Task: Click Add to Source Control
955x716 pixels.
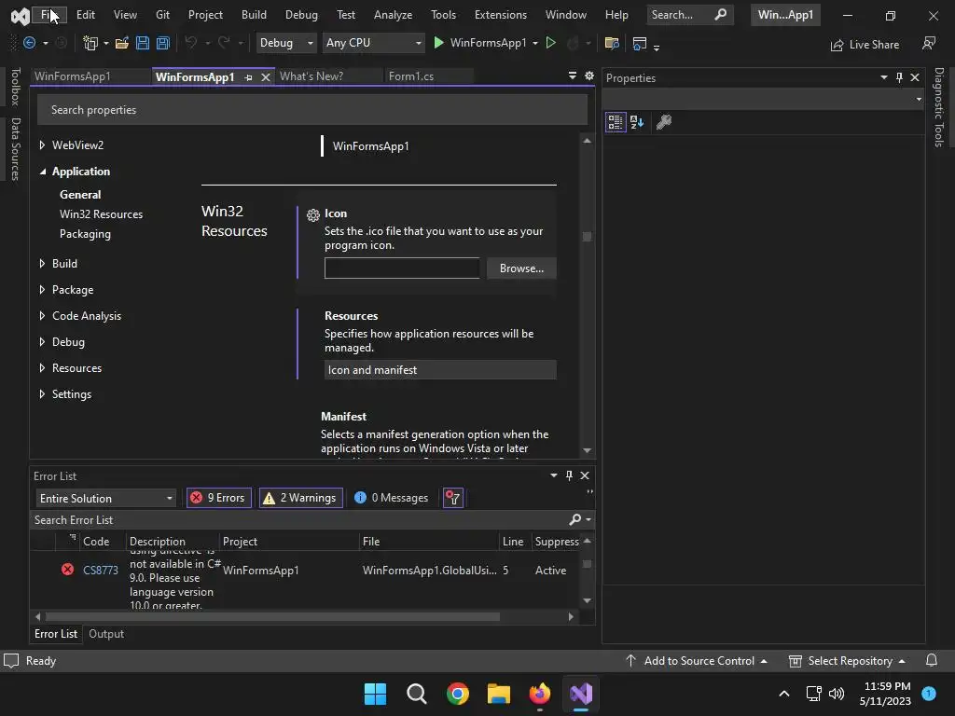Action: pyautogui.click(x=696, y=661)
